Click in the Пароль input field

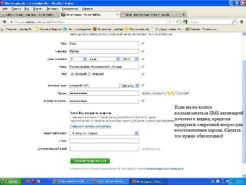pyautogui.click(x=104, y=93)
